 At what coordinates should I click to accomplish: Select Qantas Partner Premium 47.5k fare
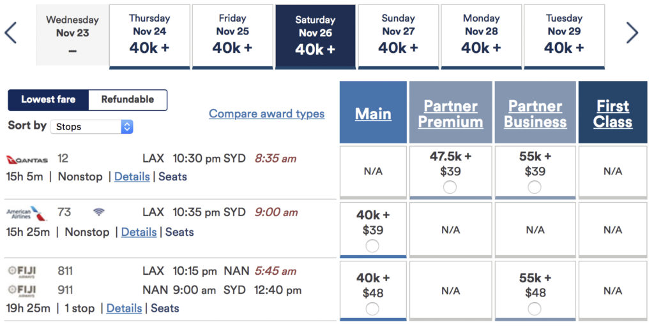(450, 187)
